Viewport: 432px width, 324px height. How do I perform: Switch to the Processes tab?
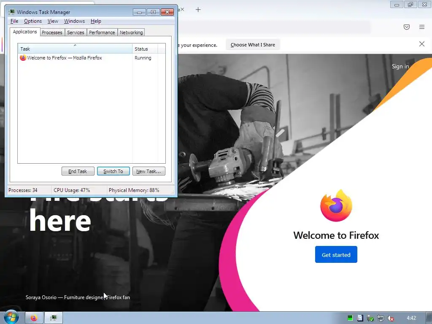pyautogui.click(x=52, y=32)
